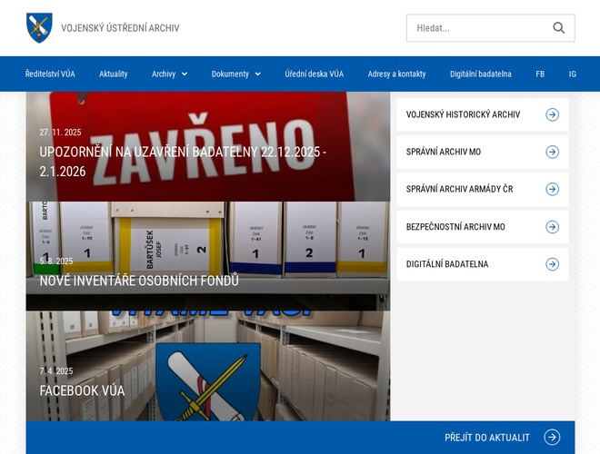Expand the Dokumenty dropdown menu
This screenshot has width=600, height=454.
[235, 74]
